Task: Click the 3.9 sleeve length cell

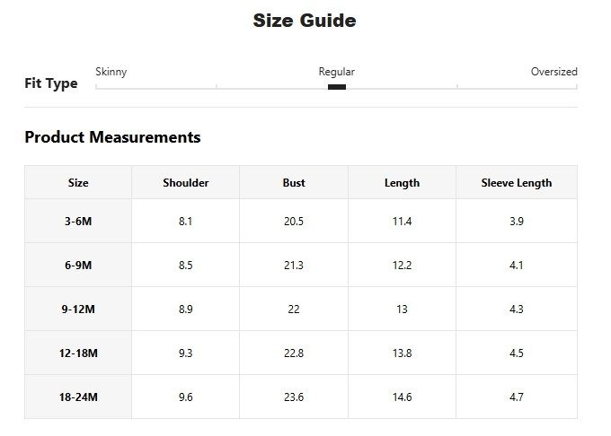Action: (x=517, y=222)
